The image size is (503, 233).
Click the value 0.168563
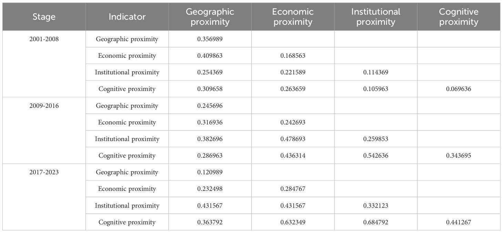coord(293,55)
